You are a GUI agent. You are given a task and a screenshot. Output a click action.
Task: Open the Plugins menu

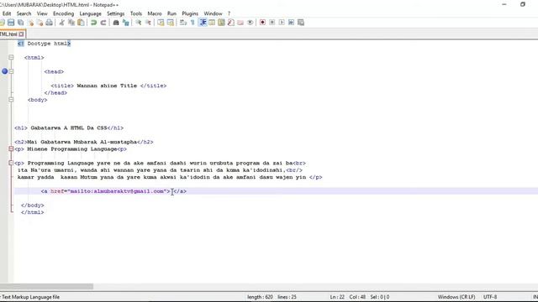pos(190,13)
